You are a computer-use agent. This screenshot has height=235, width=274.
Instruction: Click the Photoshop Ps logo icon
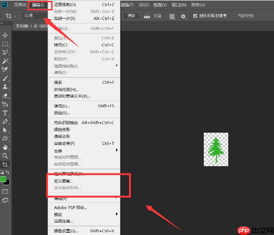5,5
